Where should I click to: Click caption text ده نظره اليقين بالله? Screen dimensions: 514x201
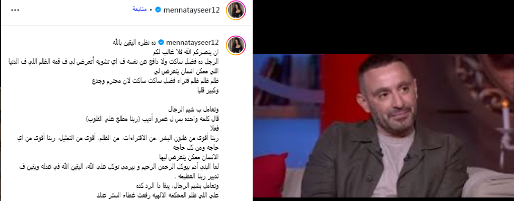pos(134,43)
